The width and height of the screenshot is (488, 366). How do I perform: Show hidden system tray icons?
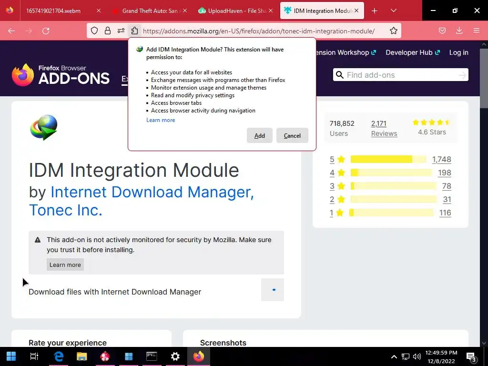click(394, 356)
